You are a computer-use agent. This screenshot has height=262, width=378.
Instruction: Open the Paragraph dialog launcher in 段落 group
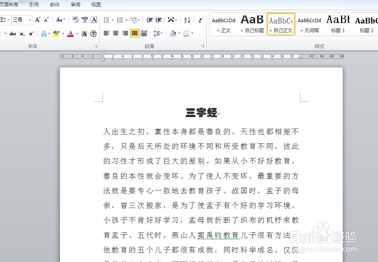click(203, 46)
